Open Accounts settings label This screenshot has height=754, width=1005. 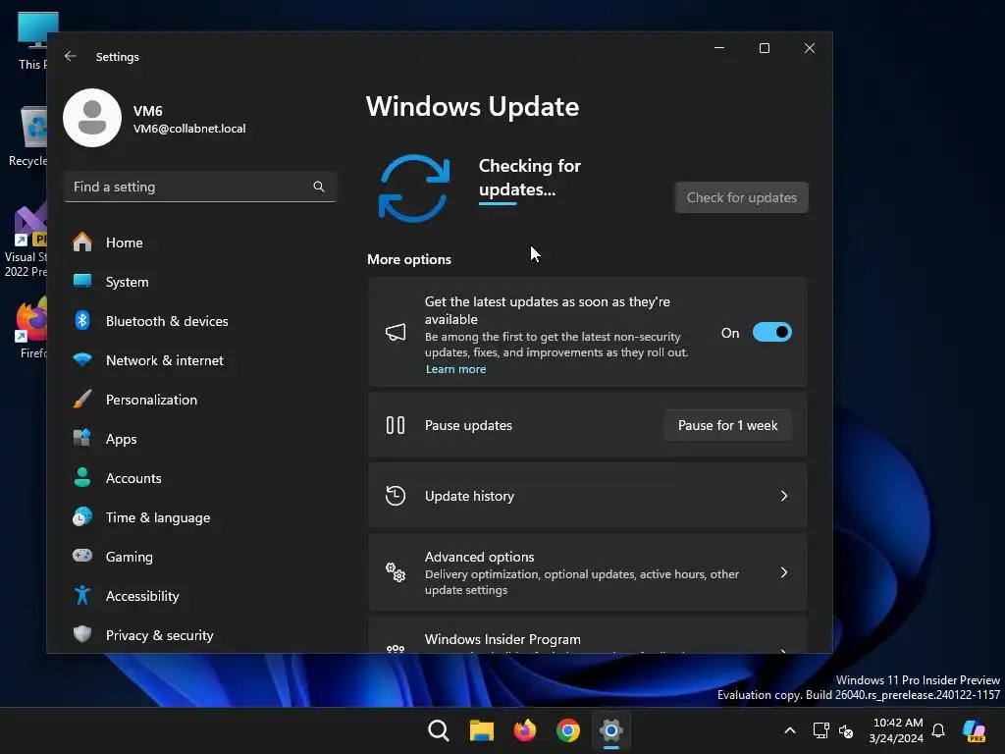tap(133, 478)
